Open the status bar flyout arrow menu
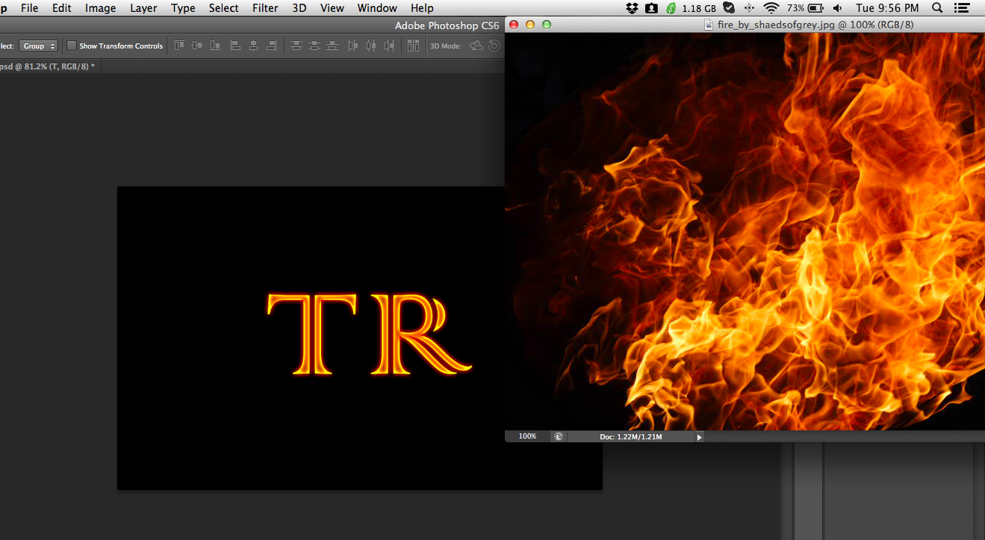The height and width of the screenshot is (540, 985). tap(699, 436)
